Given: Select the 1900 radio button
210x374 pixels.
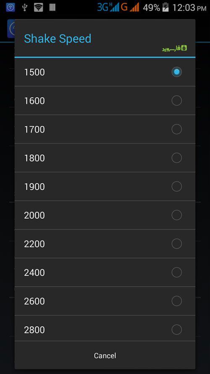Looking at the screenshot, I should tap(176, 186).
